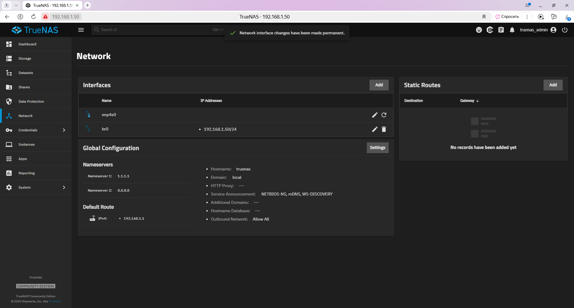Open the TrueNAS footer link
The width and height of the screenshot is (574, 308).
point(55,301)
